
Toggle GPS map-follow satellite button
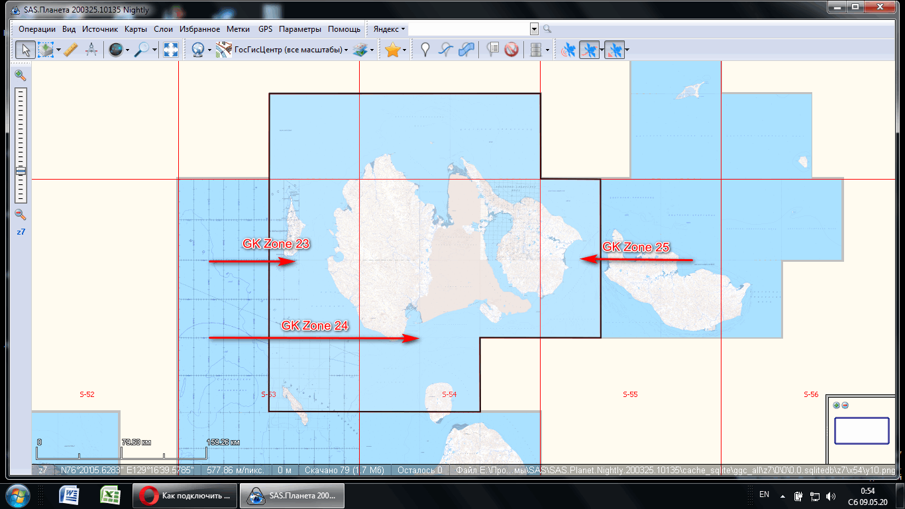tap(613, 50)
